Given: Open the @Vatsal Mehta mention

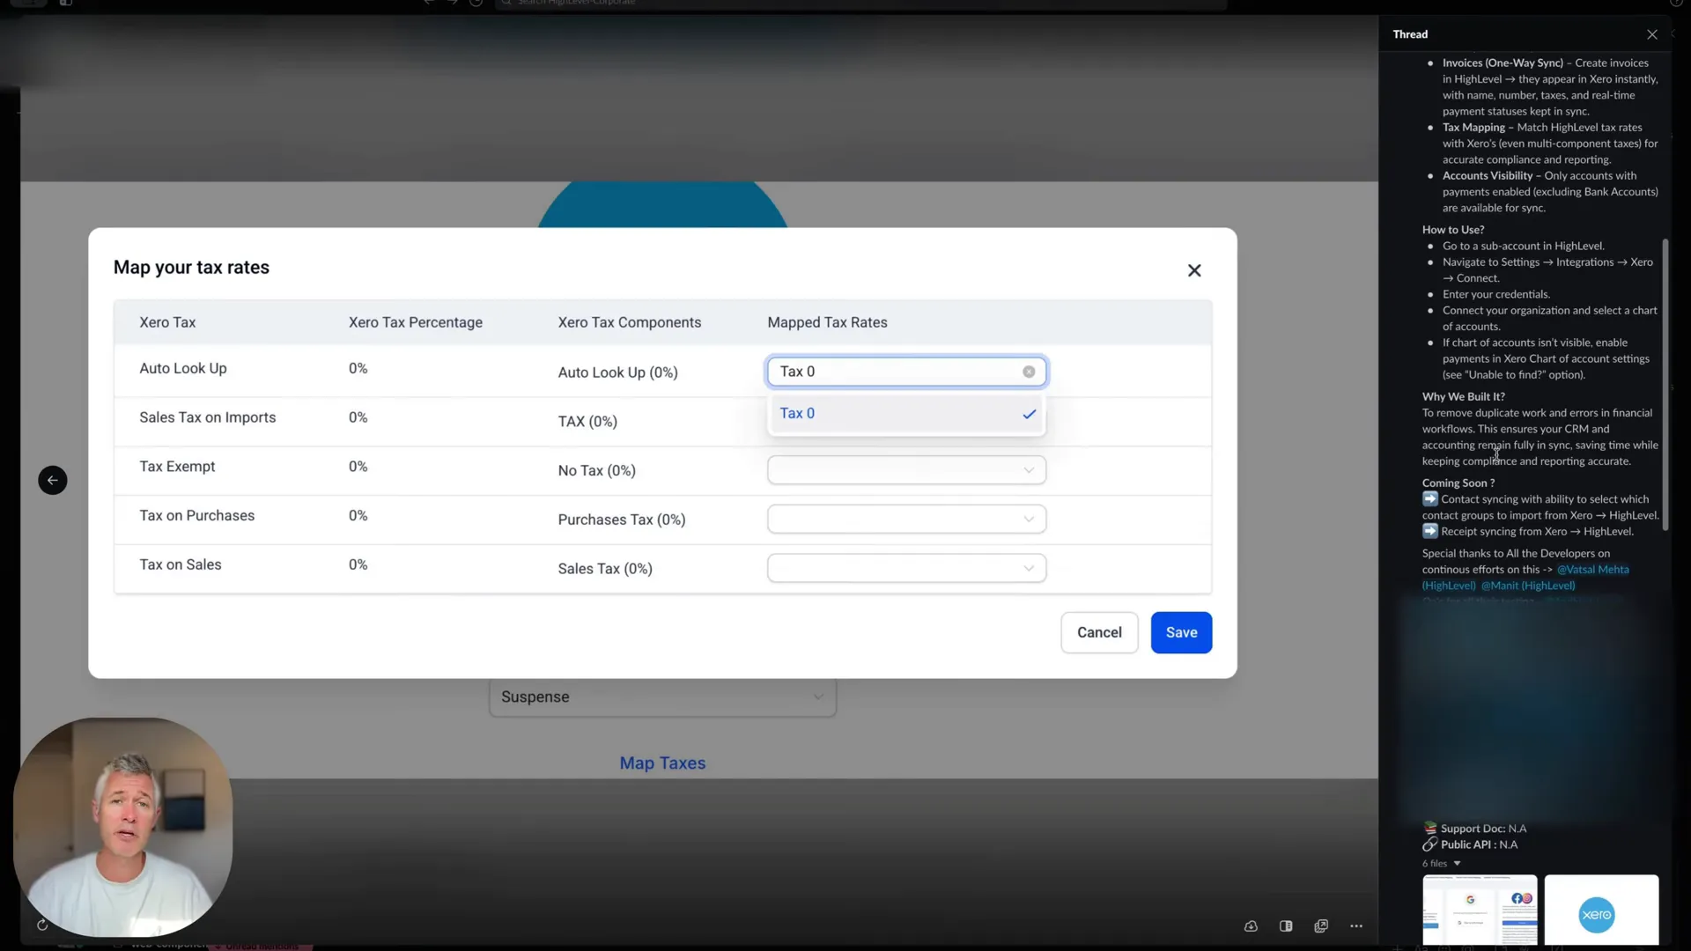Looking at the screenshot, I should (x=1592, y=570).
